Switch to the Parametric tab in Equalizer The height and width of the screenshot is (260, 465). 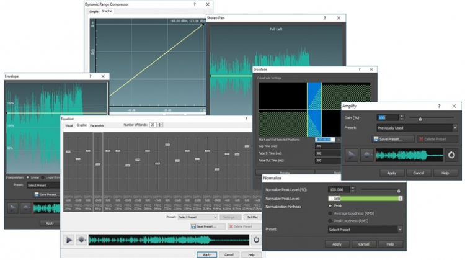97,125
